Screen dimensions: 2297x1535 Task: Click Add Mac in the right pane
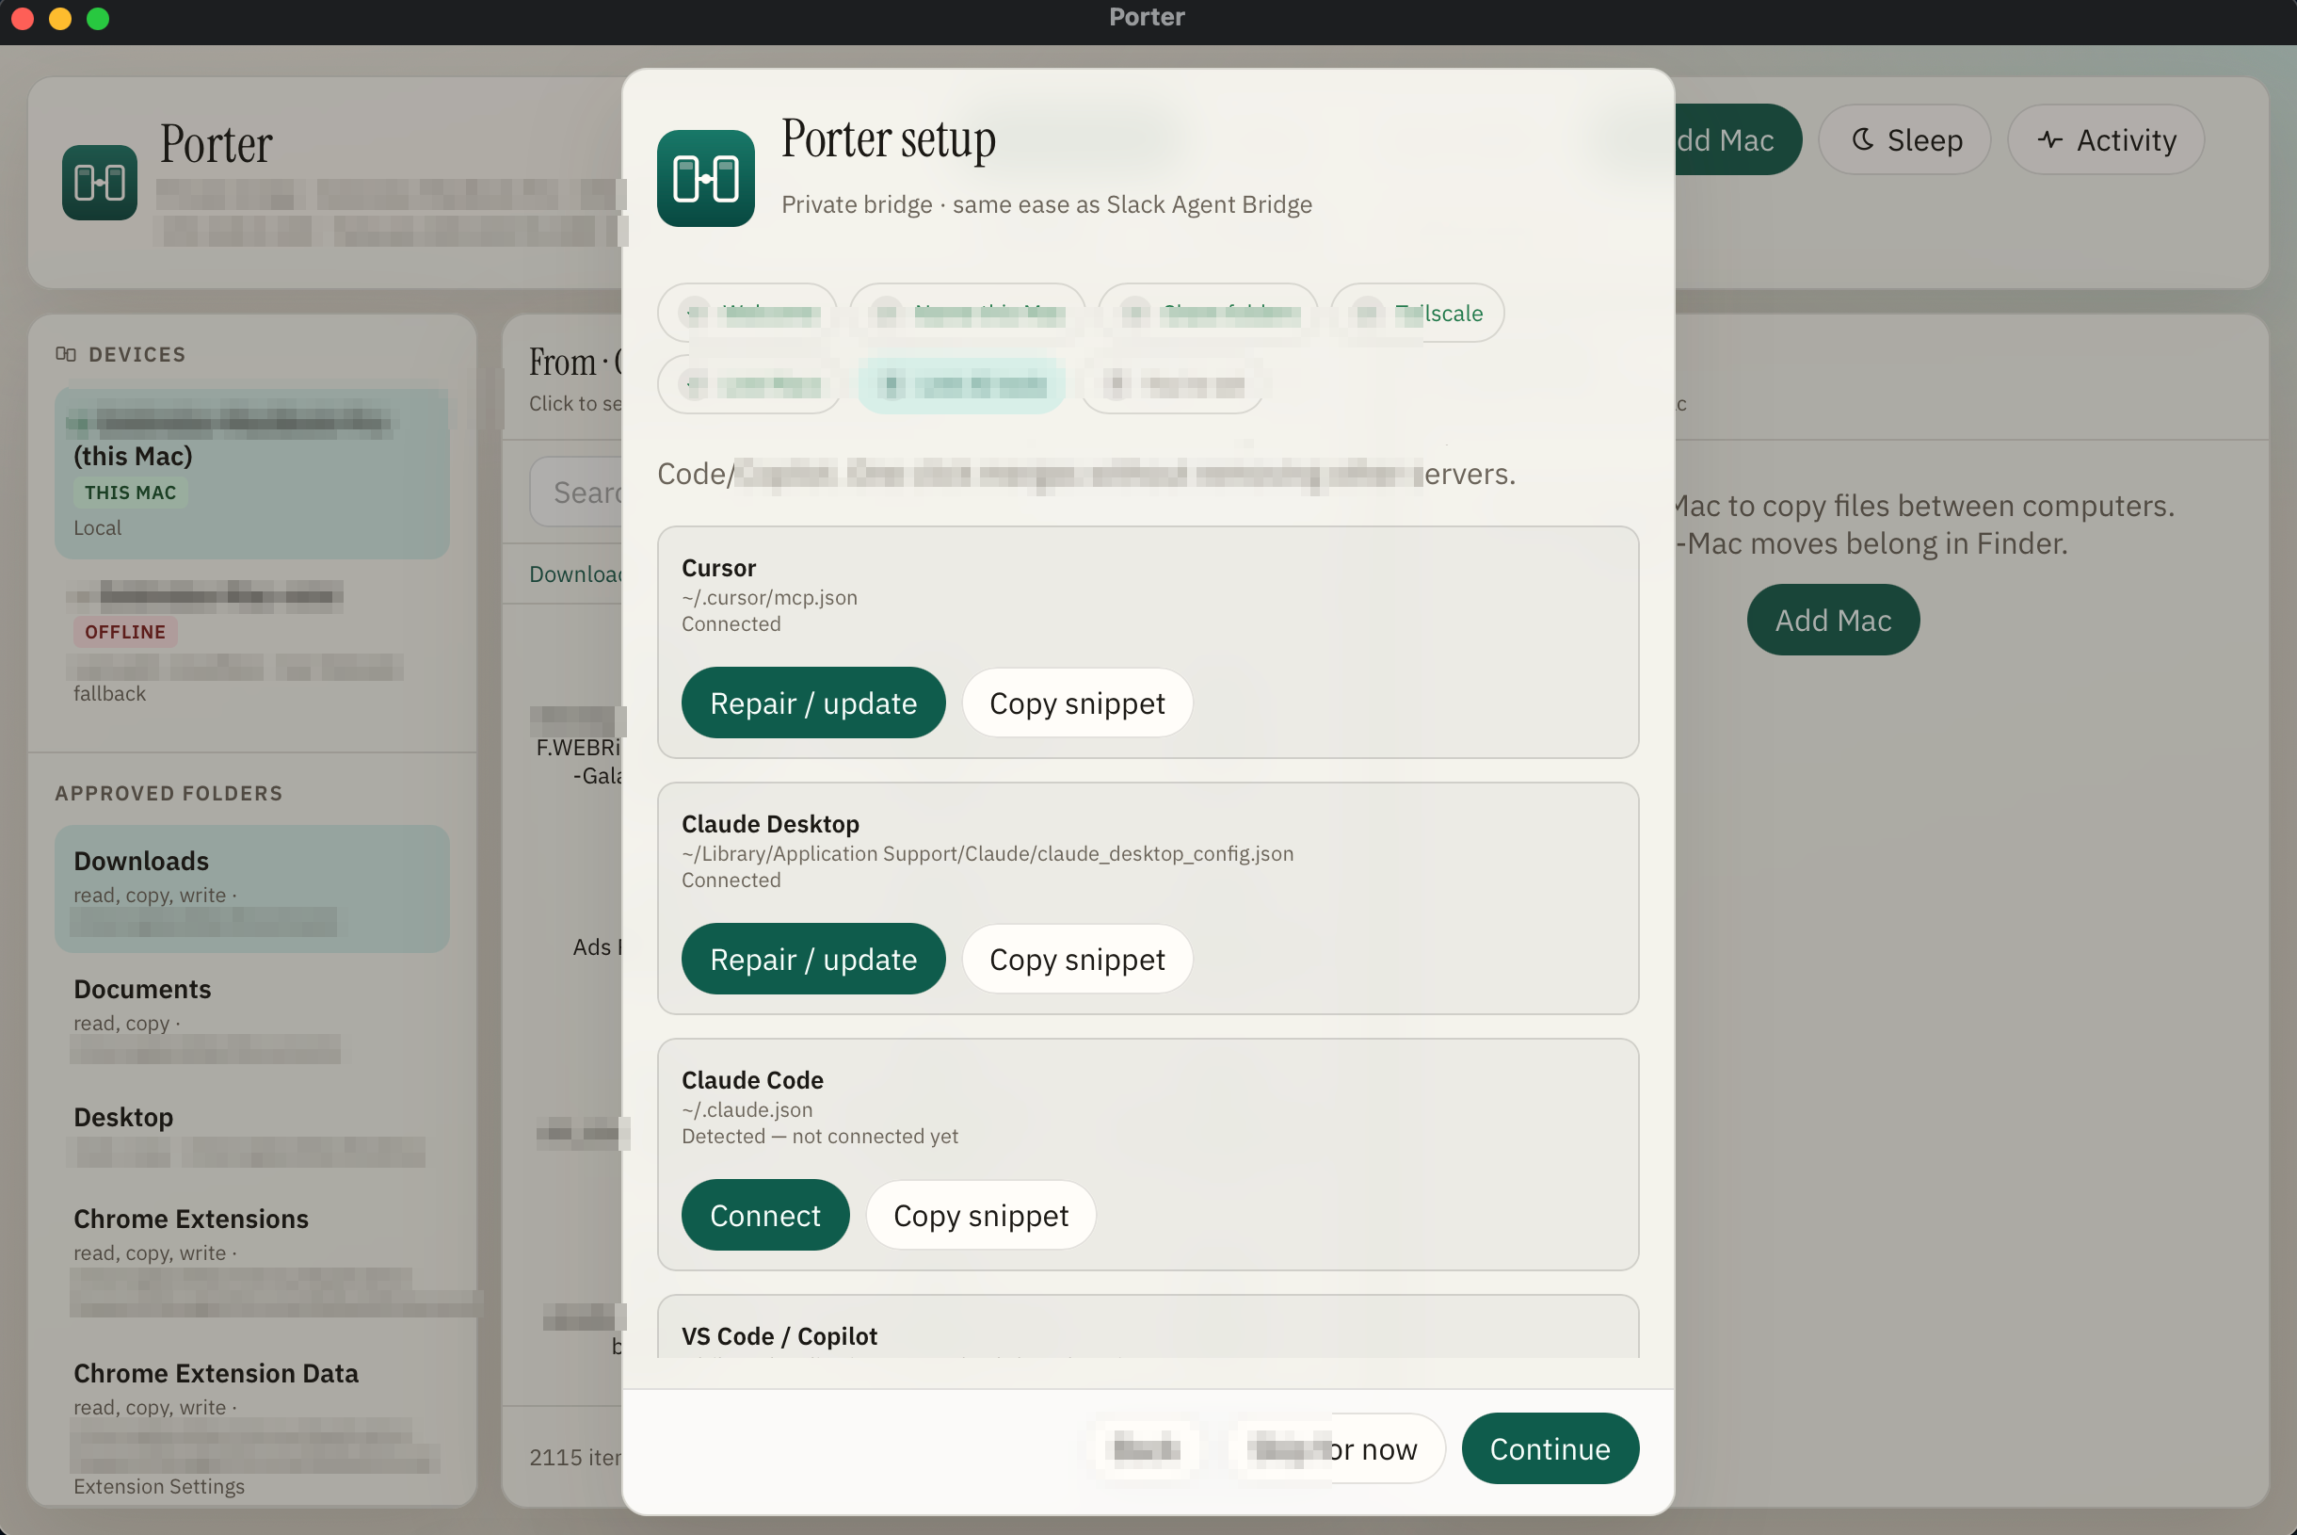pyautogui.click(x=1832, y=620)
